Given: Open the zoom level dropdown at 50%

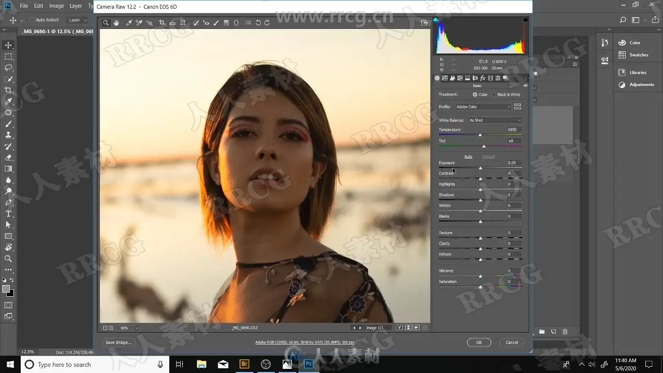Looking at the screenshot, I should (136, 328).
